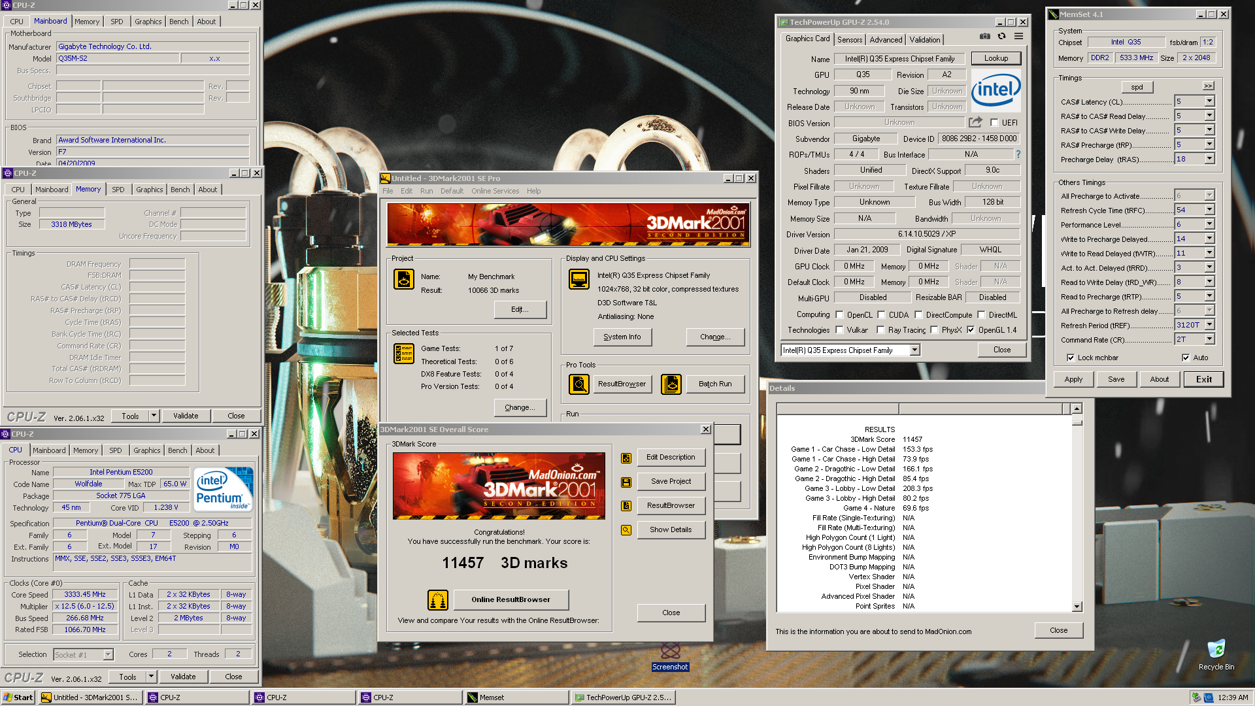Click the Display and CPU Settings monitor icon
This screenshot has width=1255, height=706.
(x=579, y=279)
